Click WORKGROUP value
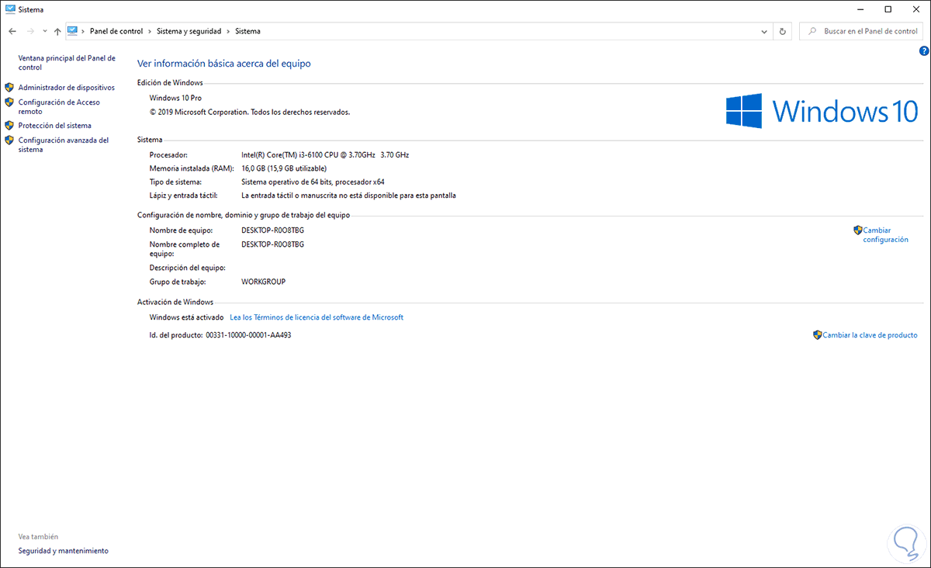This screenshot has height=568, width=931. coord(264,282)
